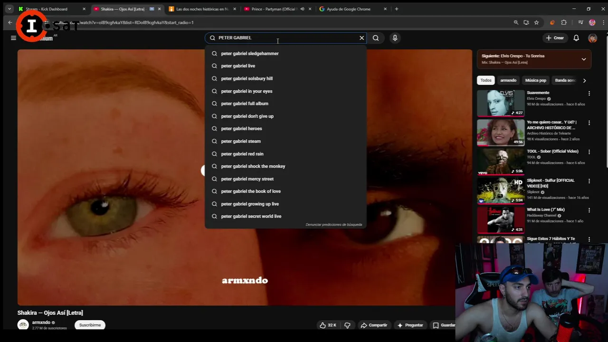608x342 pixels.
Task: Select the Todos filter chip
Action: pyautogui.click(x=485, y=80)
